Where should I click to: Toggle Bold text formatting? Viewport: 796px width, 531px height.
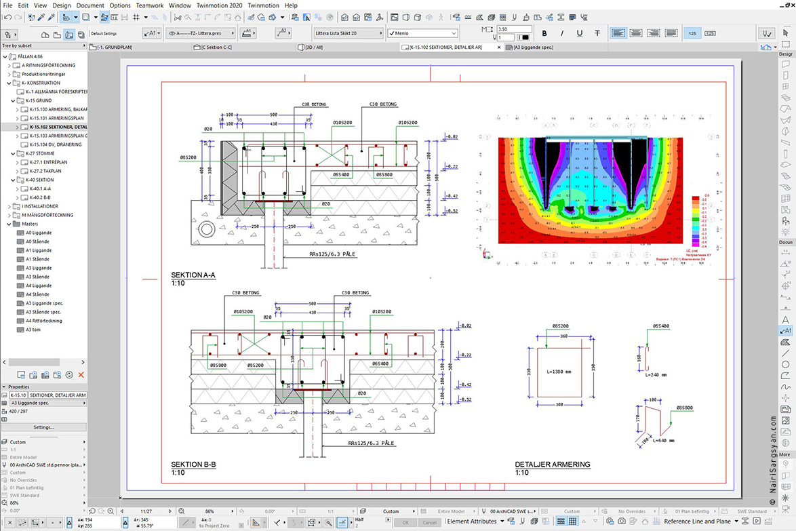[x=544, y=33]
